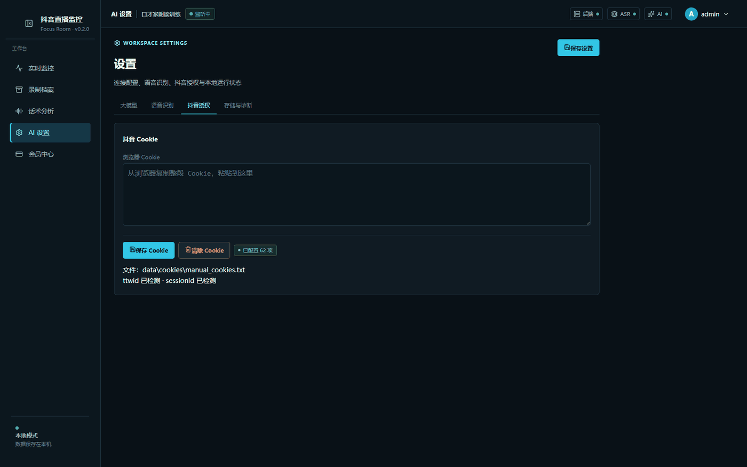Select the 抖音授权 tab
This screenshot has width=747, height=467.
198,106
